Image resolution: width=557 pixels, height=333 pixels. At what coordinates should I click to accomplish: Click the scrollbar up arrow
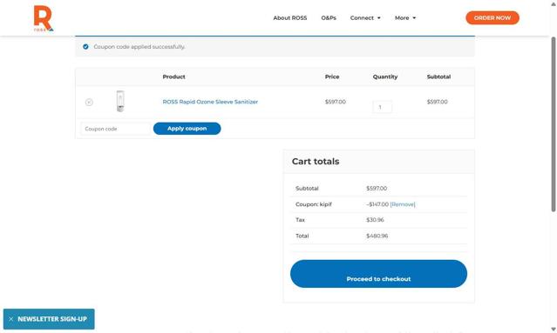tap(554, 3)
